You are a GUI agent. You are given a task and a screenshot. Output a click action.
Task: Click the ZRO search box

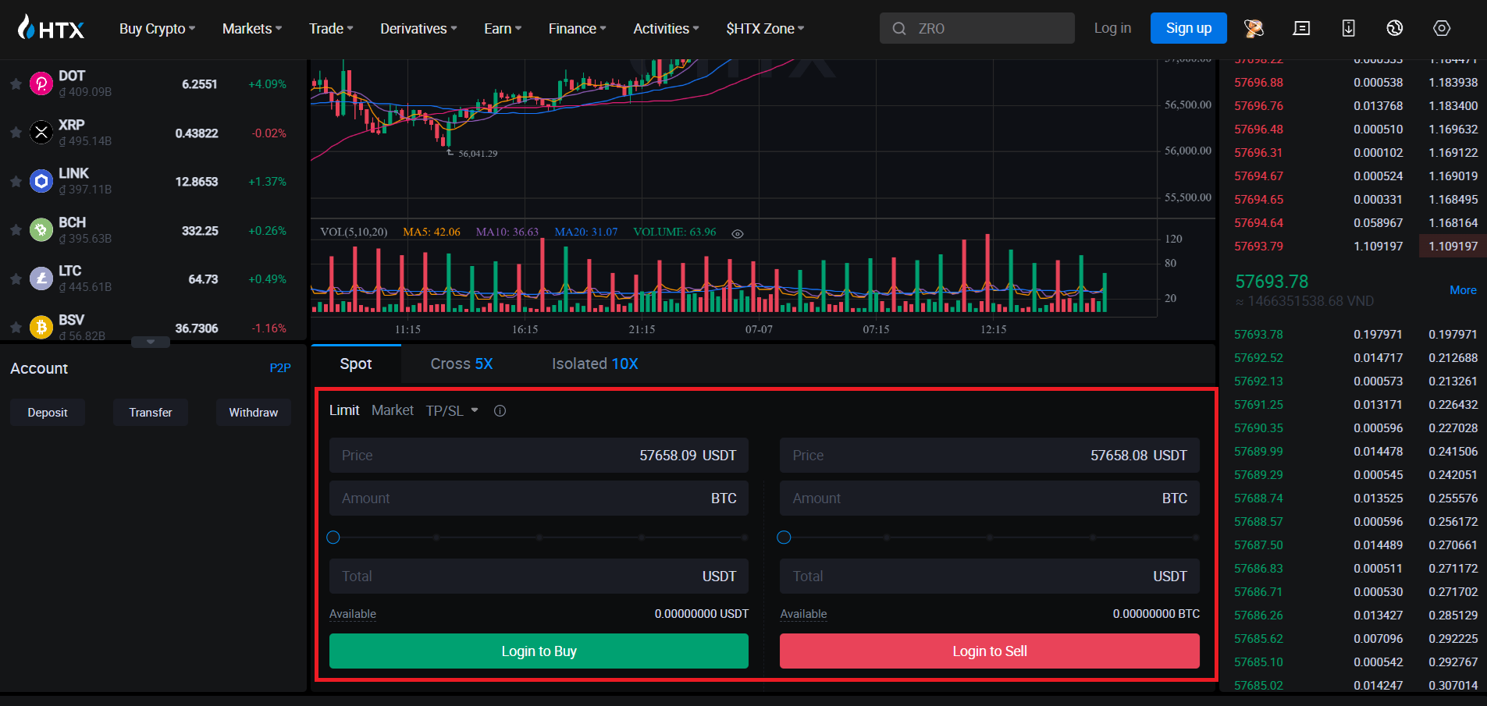point(977,28)
